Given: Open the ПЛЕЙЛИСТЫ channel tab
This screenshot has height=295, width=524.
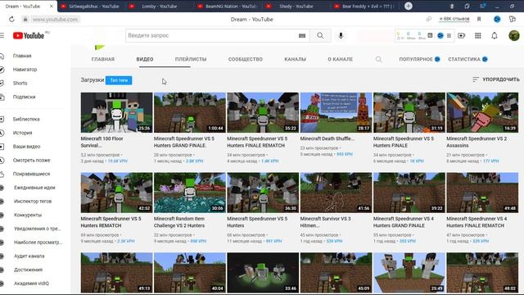Looking at the screenshot, I should (x=191, y=59).
